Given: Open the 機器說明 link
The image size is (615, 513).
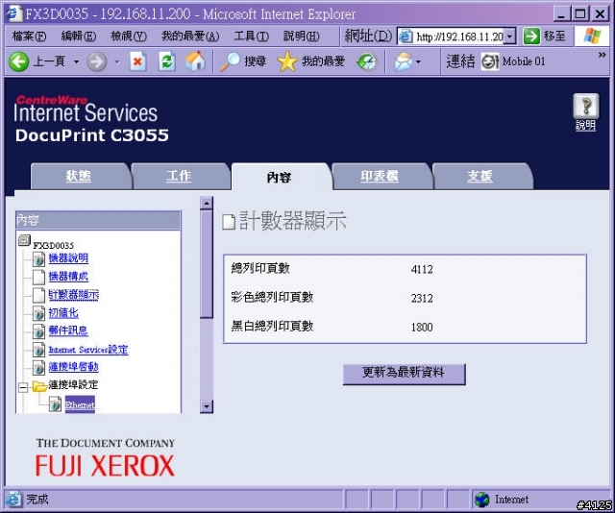Looking at the screenshot, I should pos(68,258).
